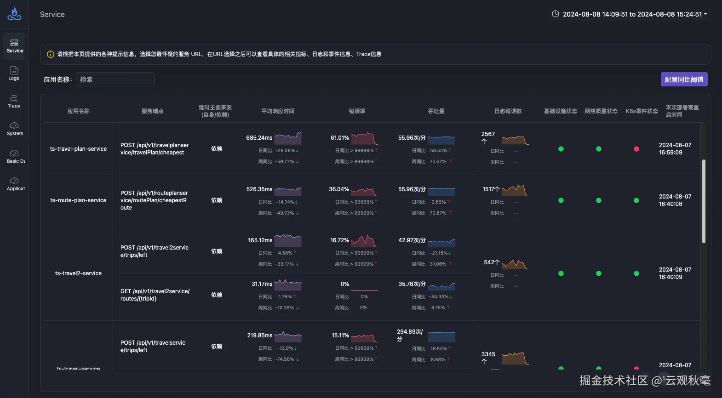The width and height of the screenshot is (722, 398).
Task: Click the 55.96次/分 throughput chart for ts-route-plan-service
Action: point(441,191)
